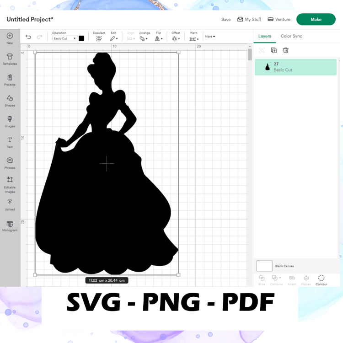343x343 pixels.
Task: Expand the More toolbar menu
Action: coord(210,36)
